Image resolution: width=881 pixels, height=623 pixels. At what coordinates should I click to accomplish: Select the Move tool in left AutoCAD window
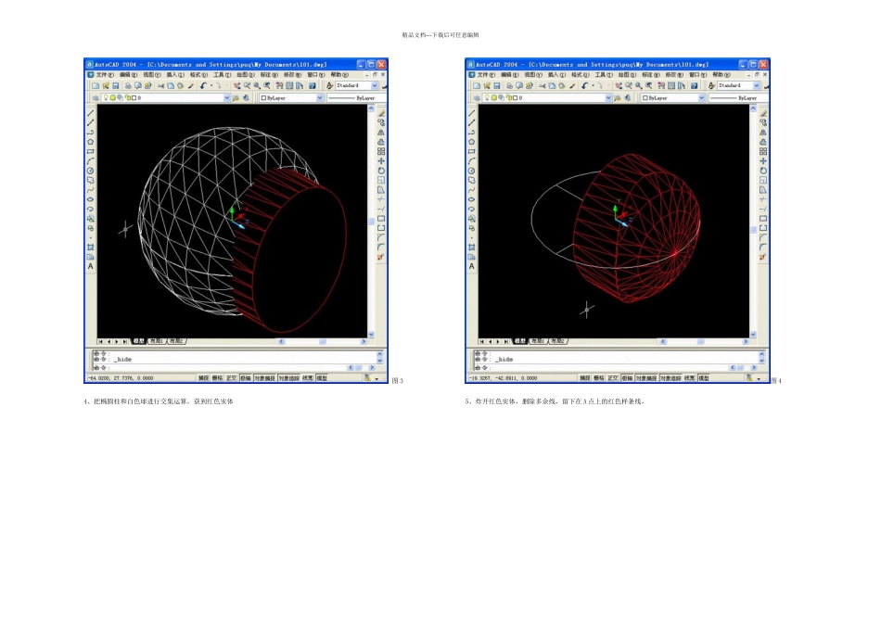click(381, 161)
